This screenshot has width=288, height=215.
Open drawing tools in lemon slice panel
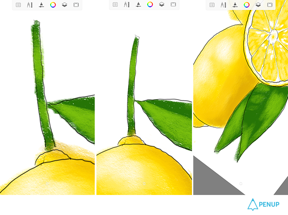click(x=223, y=5)
